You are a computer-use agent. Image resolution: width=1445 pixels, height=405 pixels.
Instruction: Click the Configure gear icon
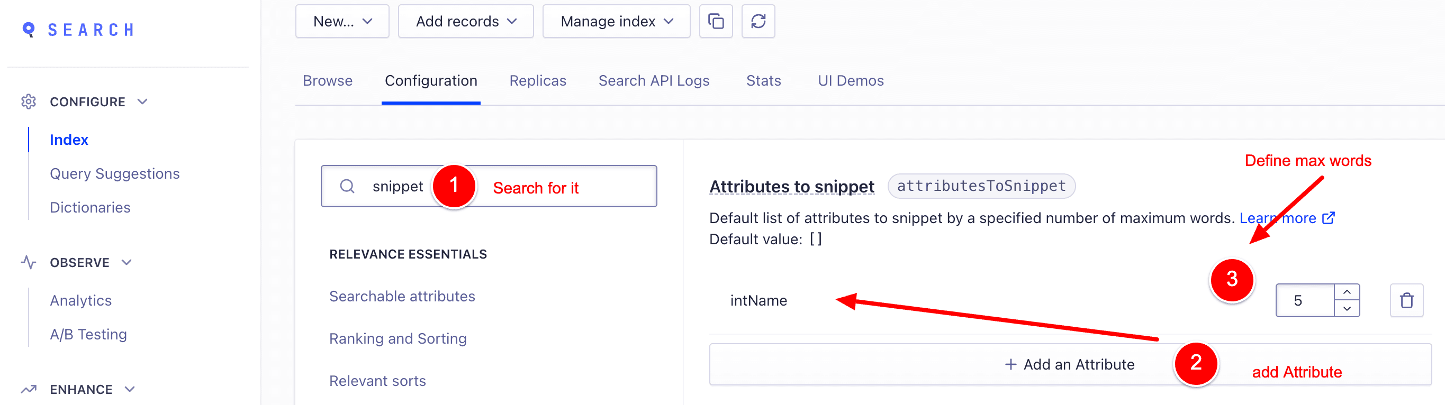coord(29,102)
